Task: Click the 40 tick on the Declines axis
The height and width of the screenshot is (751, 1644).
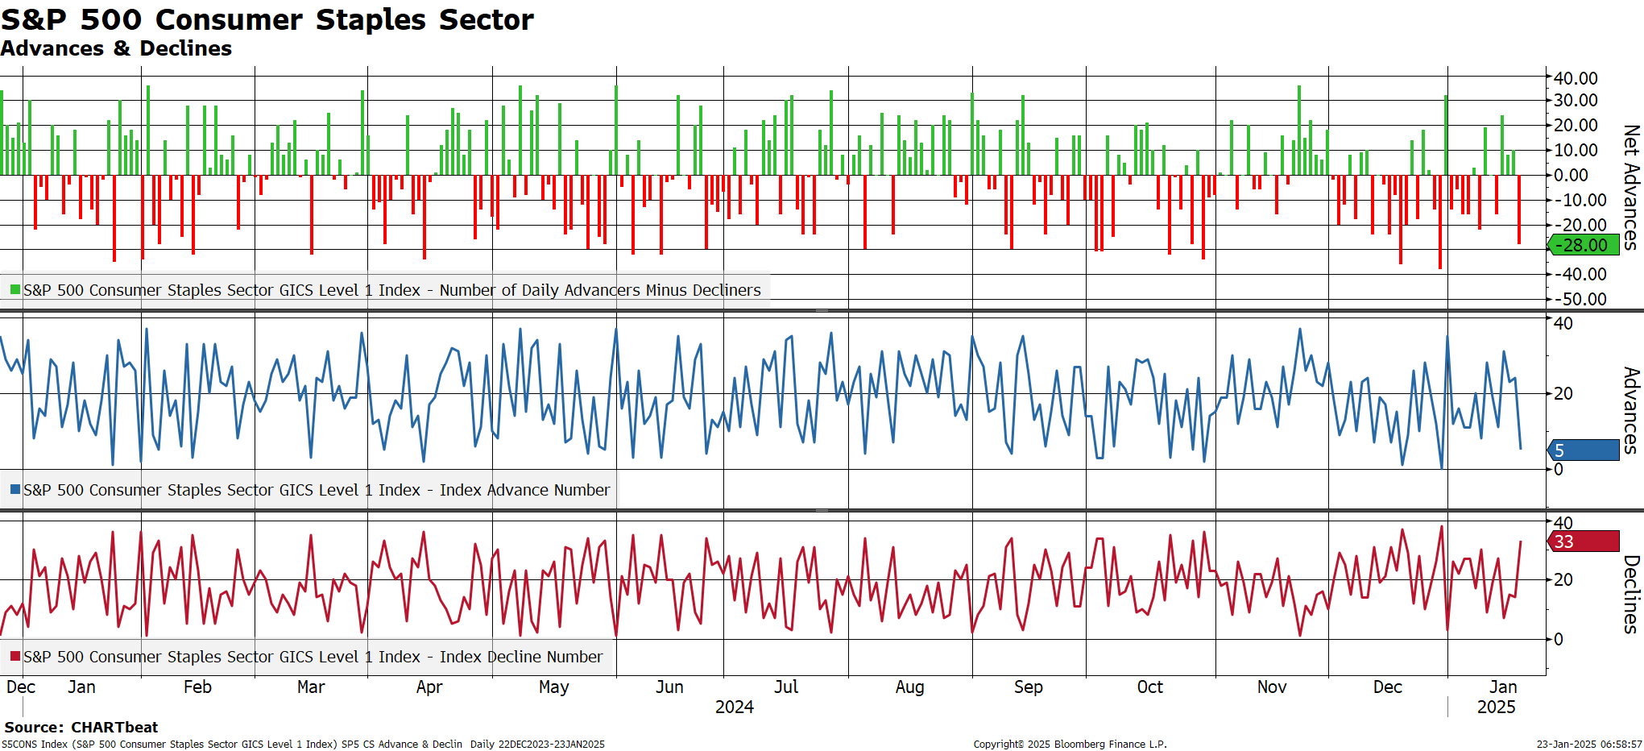Action: pyautogui.click(x=1563, y=523)
